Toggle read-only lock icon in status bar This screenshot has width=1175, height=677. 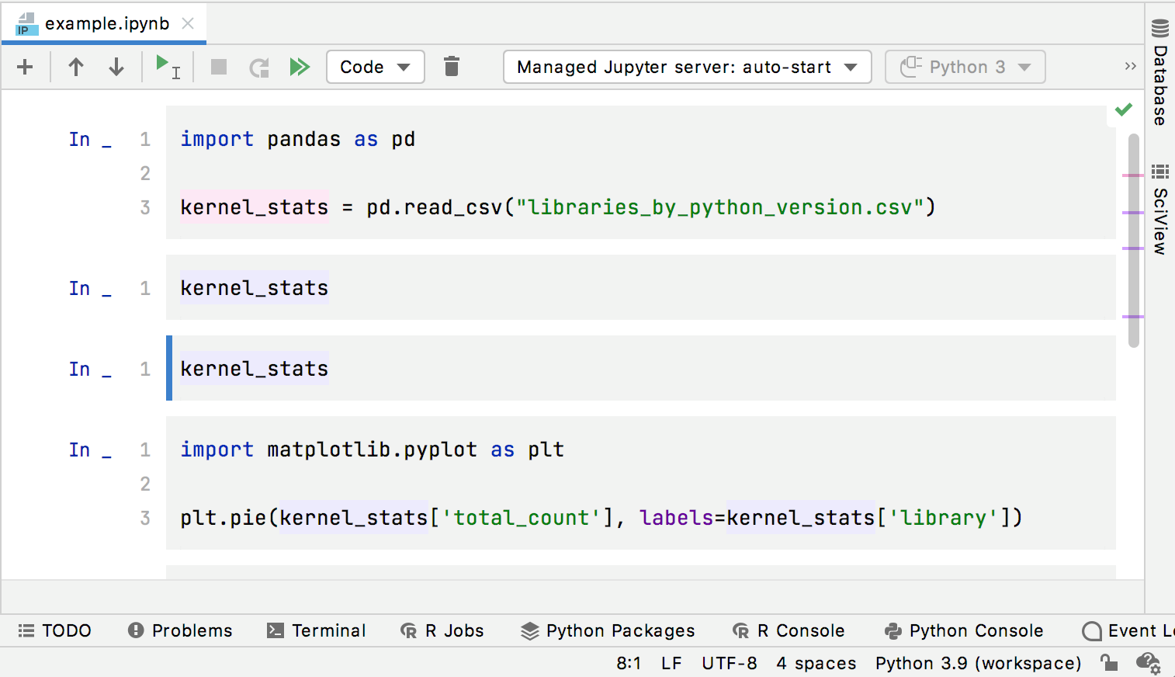1109,663
